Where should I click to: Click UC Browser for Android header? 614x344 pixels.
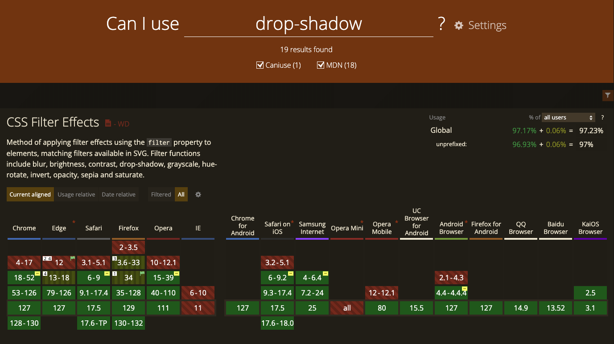(416, 222)
